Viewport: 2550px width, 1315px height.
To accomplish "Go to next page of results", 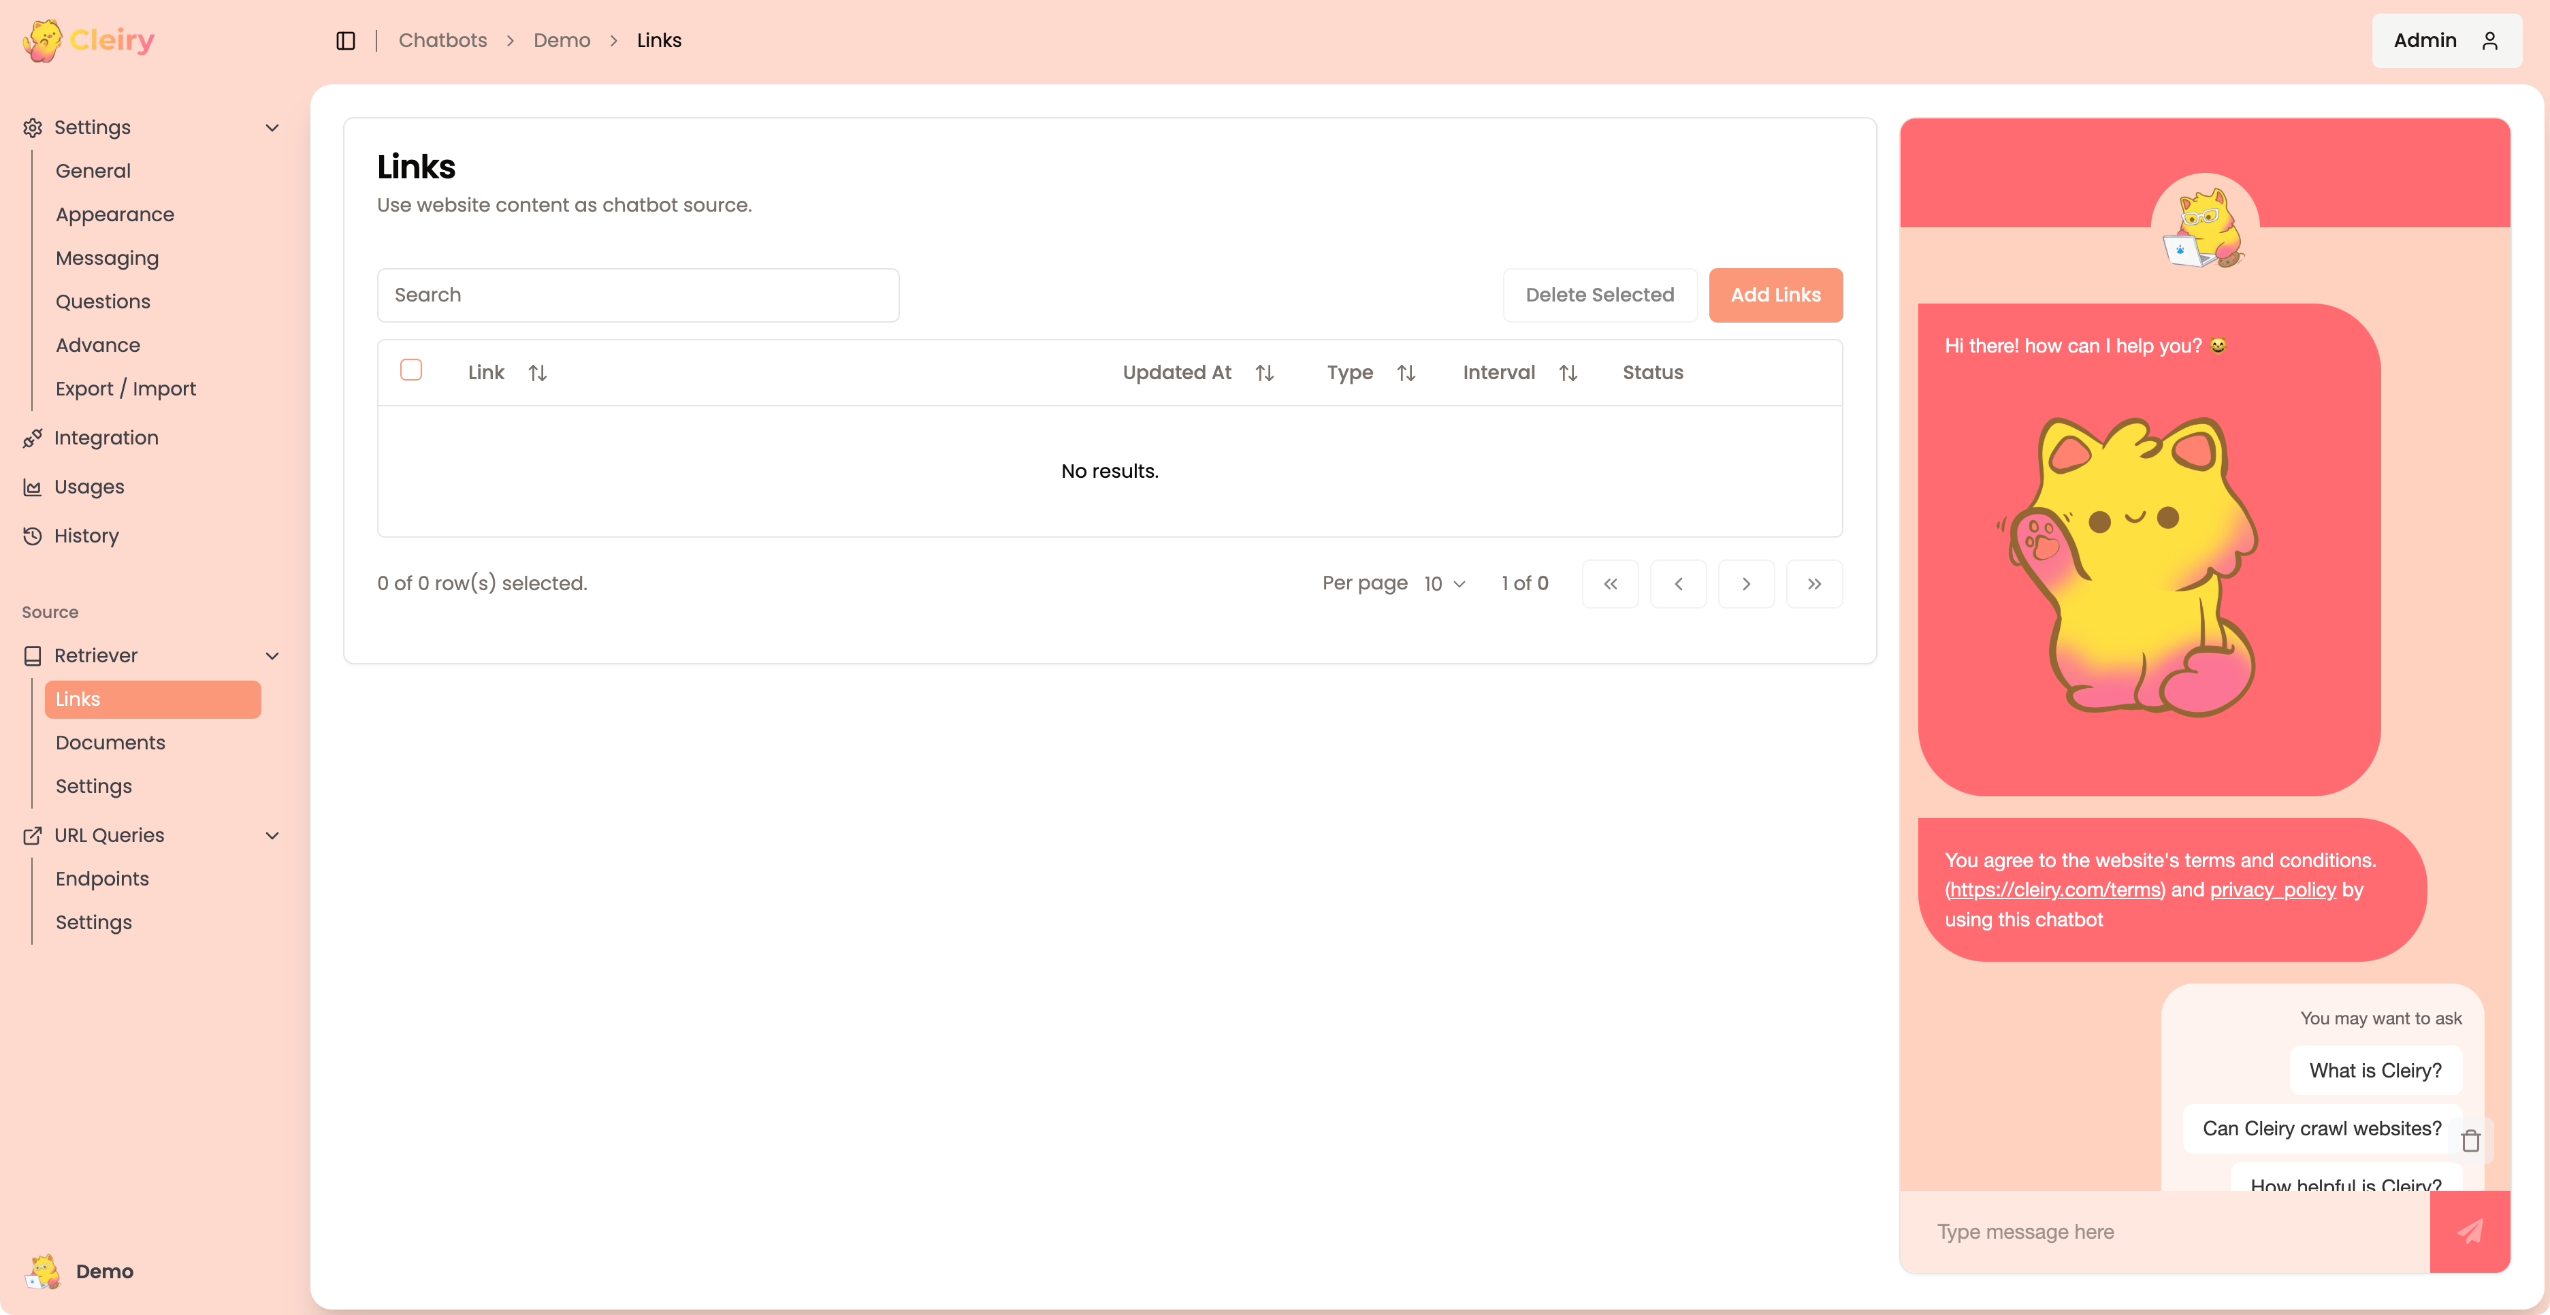I will pos(1746,584).
